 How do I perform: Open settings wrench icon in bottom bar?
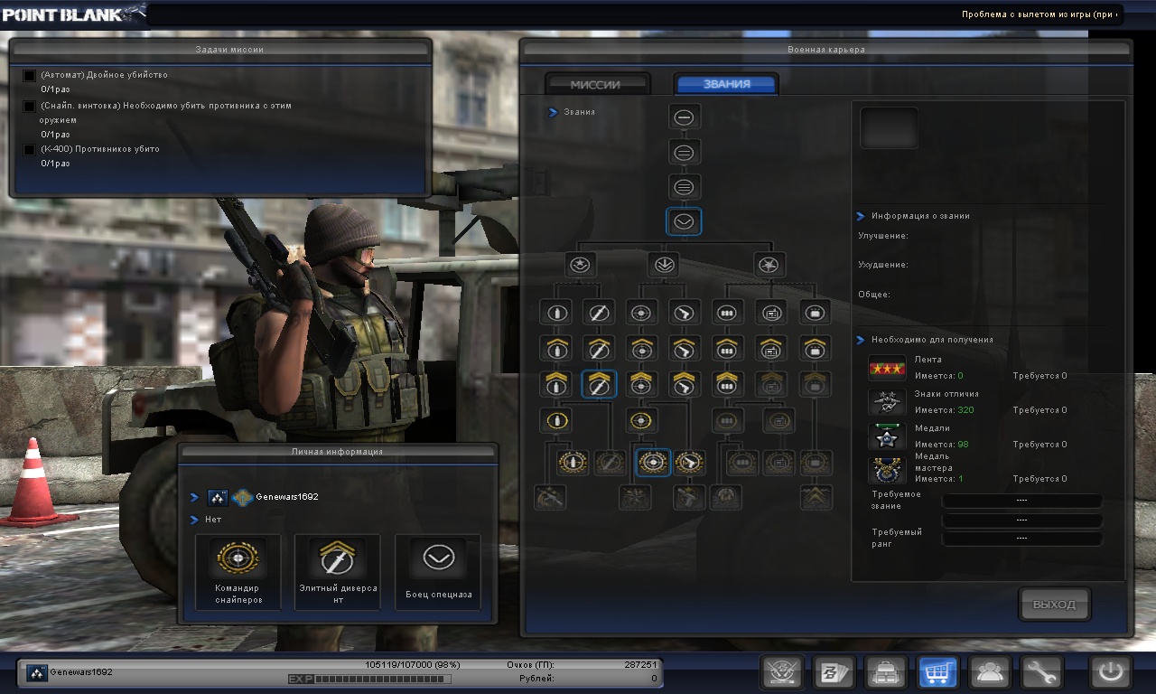coord(1042,672)
